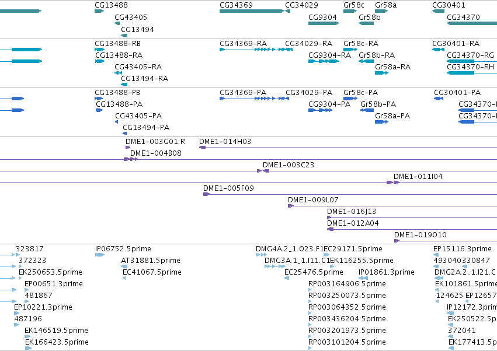
Task: Select transcript CG34029-RA
Action: tap(309, 43)
